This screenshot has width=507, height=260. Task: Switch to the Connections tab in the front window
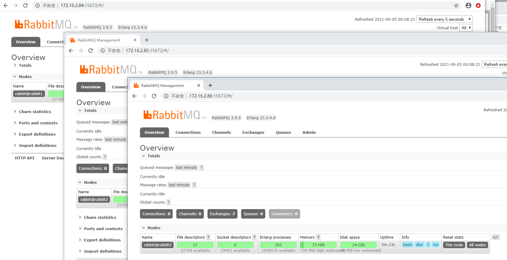188,133
